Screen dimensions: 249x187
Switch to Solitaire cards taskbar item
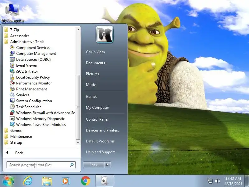pos(105,181)
